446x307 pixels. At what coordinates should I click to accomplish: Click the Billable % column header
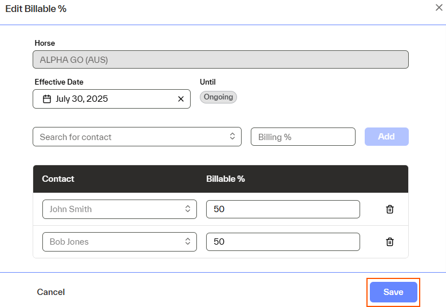pyautogui.click(x=226, y=179)
